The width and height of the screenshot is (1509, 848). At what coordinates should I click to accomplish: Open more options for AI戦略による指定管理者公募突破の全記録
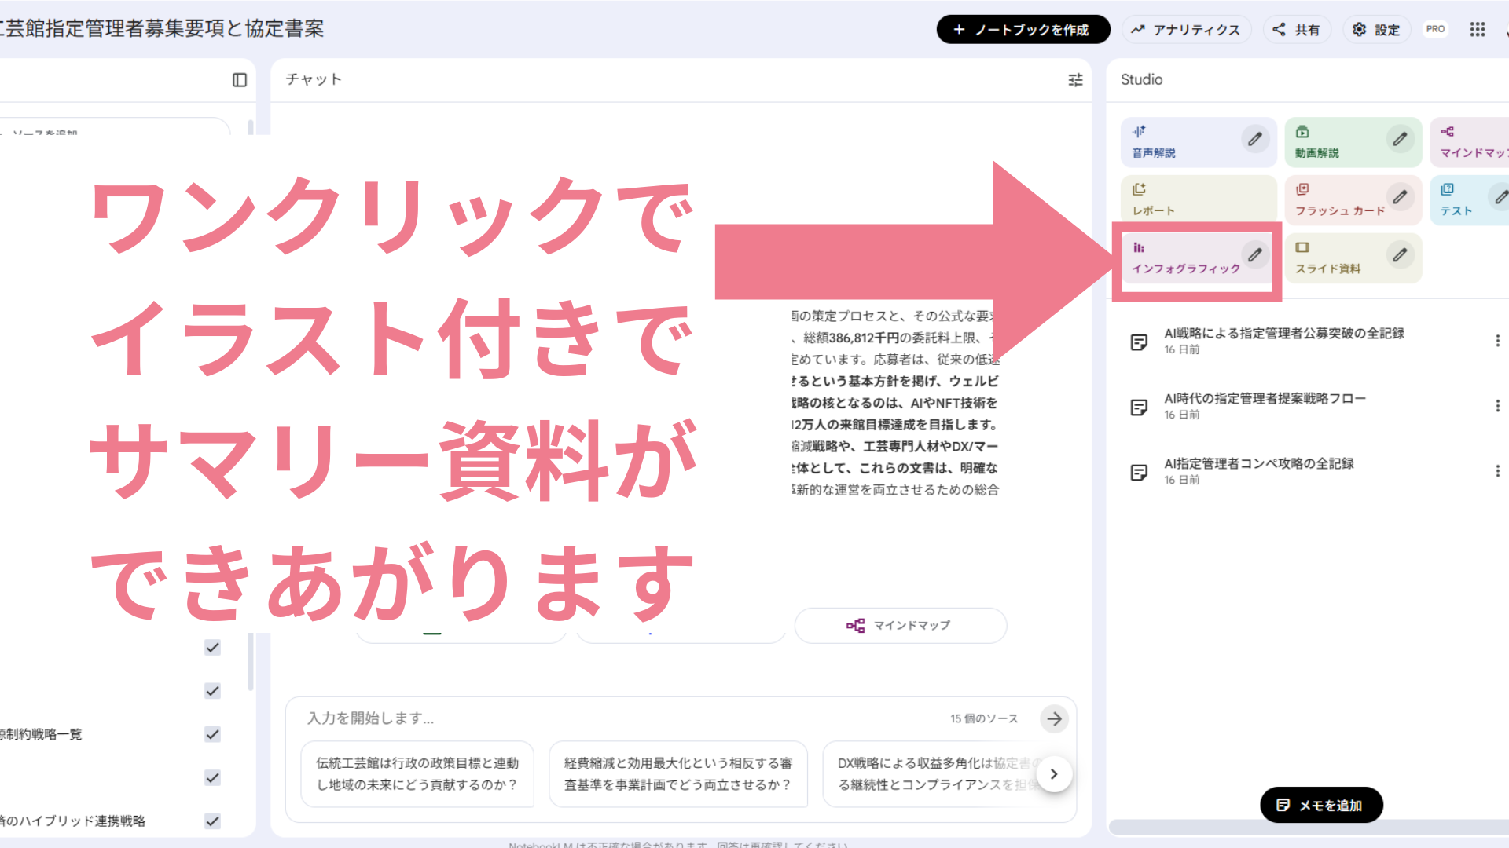coord(1497,341)
